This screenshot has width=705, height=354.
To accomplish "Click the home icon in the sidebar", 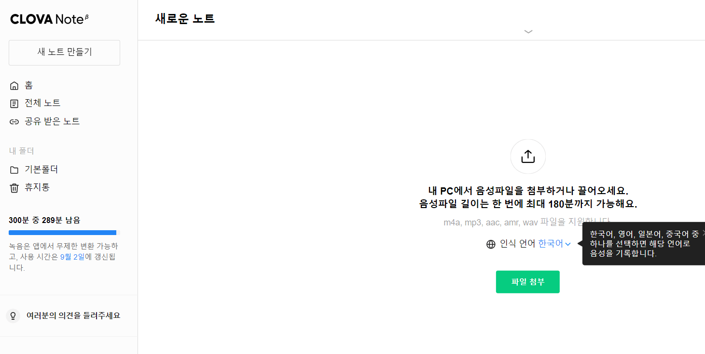I will tap(14, 85).
